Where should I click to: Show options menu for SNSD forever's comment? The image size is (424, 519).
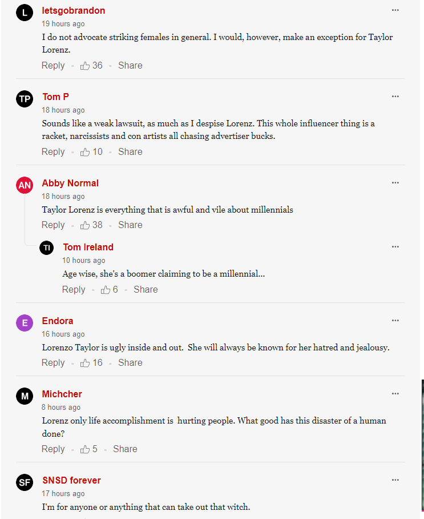(395, 480)
